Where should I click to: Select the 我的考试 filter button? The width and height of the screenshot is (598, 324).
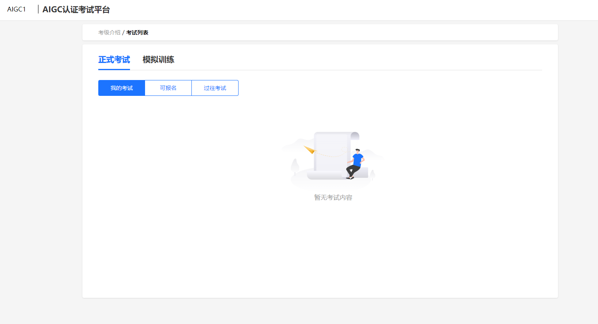(122, 88)
